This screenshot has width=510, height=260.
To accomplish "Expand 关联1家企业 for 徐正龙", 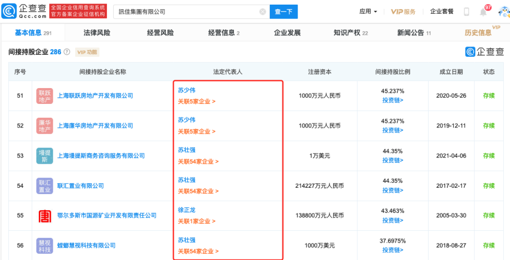I will (x=197, y=221).
